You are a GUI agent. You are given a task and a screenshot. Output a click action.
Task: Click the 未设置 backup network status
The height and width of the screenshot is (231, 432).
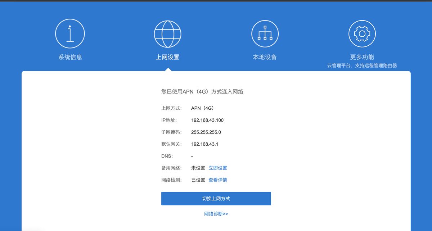pyautogui.click(x=198, y=168)
